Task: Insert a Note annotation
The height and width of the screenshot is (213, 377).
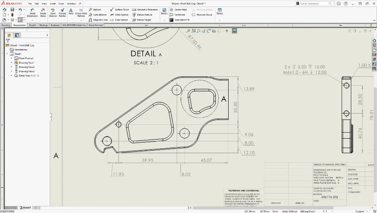Action: (x=71, y=11)
